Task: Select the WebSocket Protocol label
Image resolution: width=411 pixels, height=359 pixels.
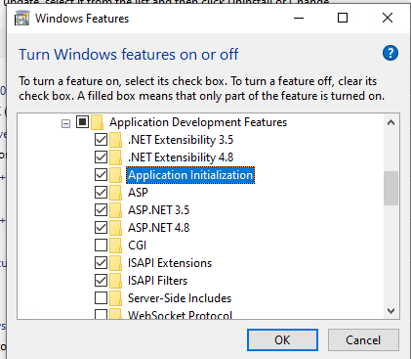Action: click(x=180, y=315)
